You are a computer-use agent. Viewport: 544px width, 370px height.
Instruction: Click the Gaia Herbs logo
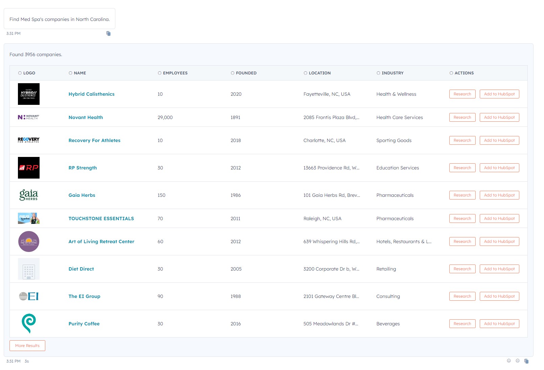pyautogui.click(x=29, y=195)
